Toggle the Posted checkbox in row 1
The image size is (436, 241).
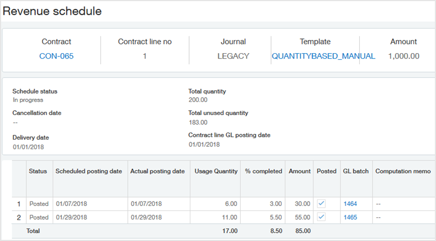[321, 204]
